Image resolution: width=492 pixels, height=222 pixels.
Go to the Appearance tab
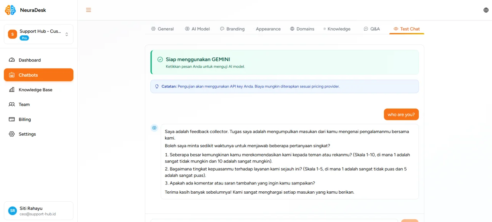pos(268,29)
